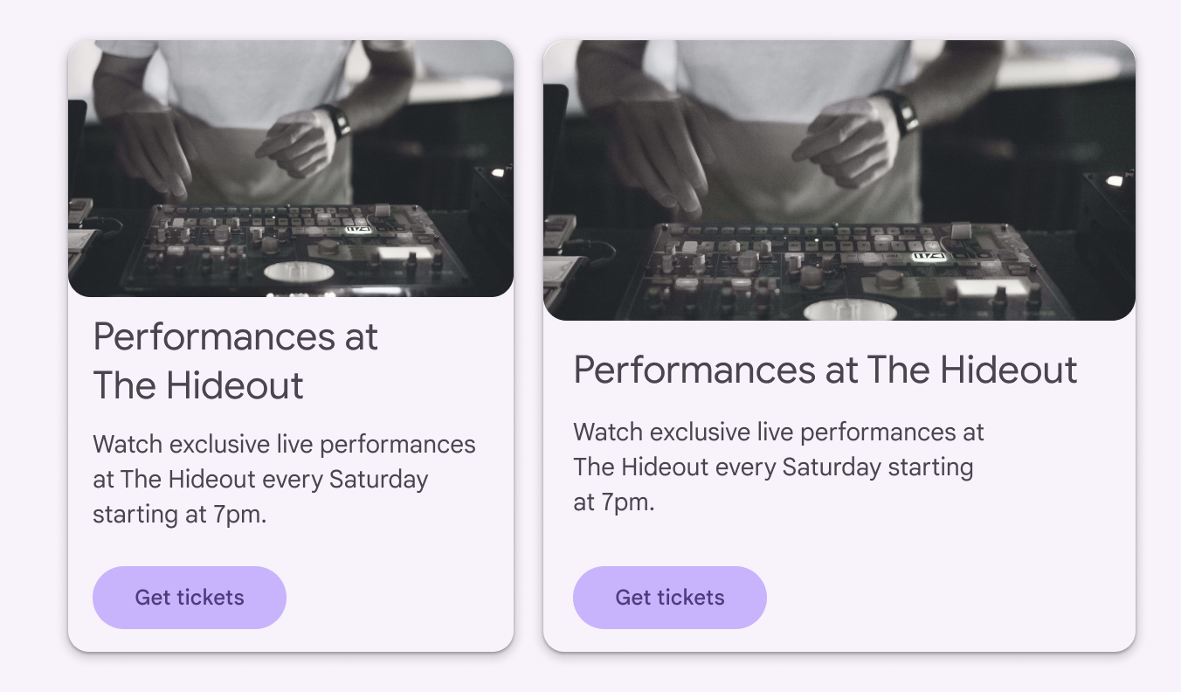Select the right card's description starting 'Watch exclusive'
The width and height of the screenshot is (1181, 692).
click(778, 467)
